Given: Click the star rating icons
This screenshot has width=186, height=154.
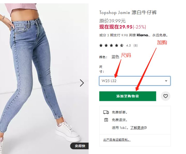Looking at the screenshot, I should (111, 45).
